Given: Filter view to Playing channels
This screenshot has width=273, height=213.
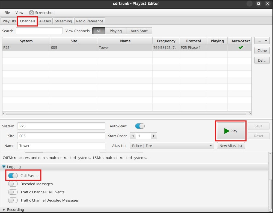Looking at the screenshot, I should pos(115,31).
